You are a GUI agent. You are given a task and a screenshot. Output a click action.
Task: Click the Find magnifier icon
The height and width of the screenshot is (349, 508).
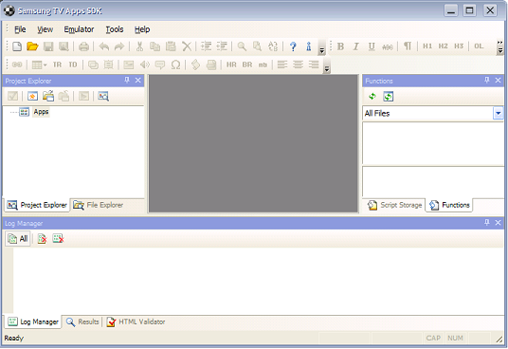click(242, 46)
